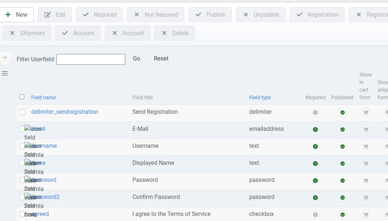Click the New toolbar button
The width and height of the screenshot is (388, 221).
coord(17,14)
